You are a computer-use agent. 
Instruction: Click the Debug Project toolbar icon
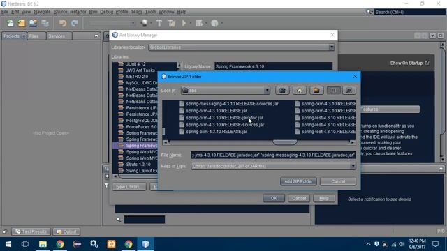pos(199,23)
